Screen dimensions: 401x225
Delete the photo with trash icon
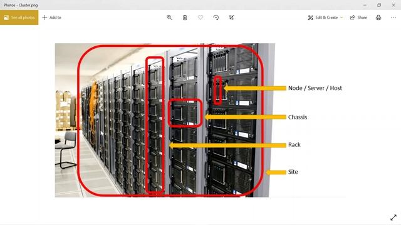[185, 17]
